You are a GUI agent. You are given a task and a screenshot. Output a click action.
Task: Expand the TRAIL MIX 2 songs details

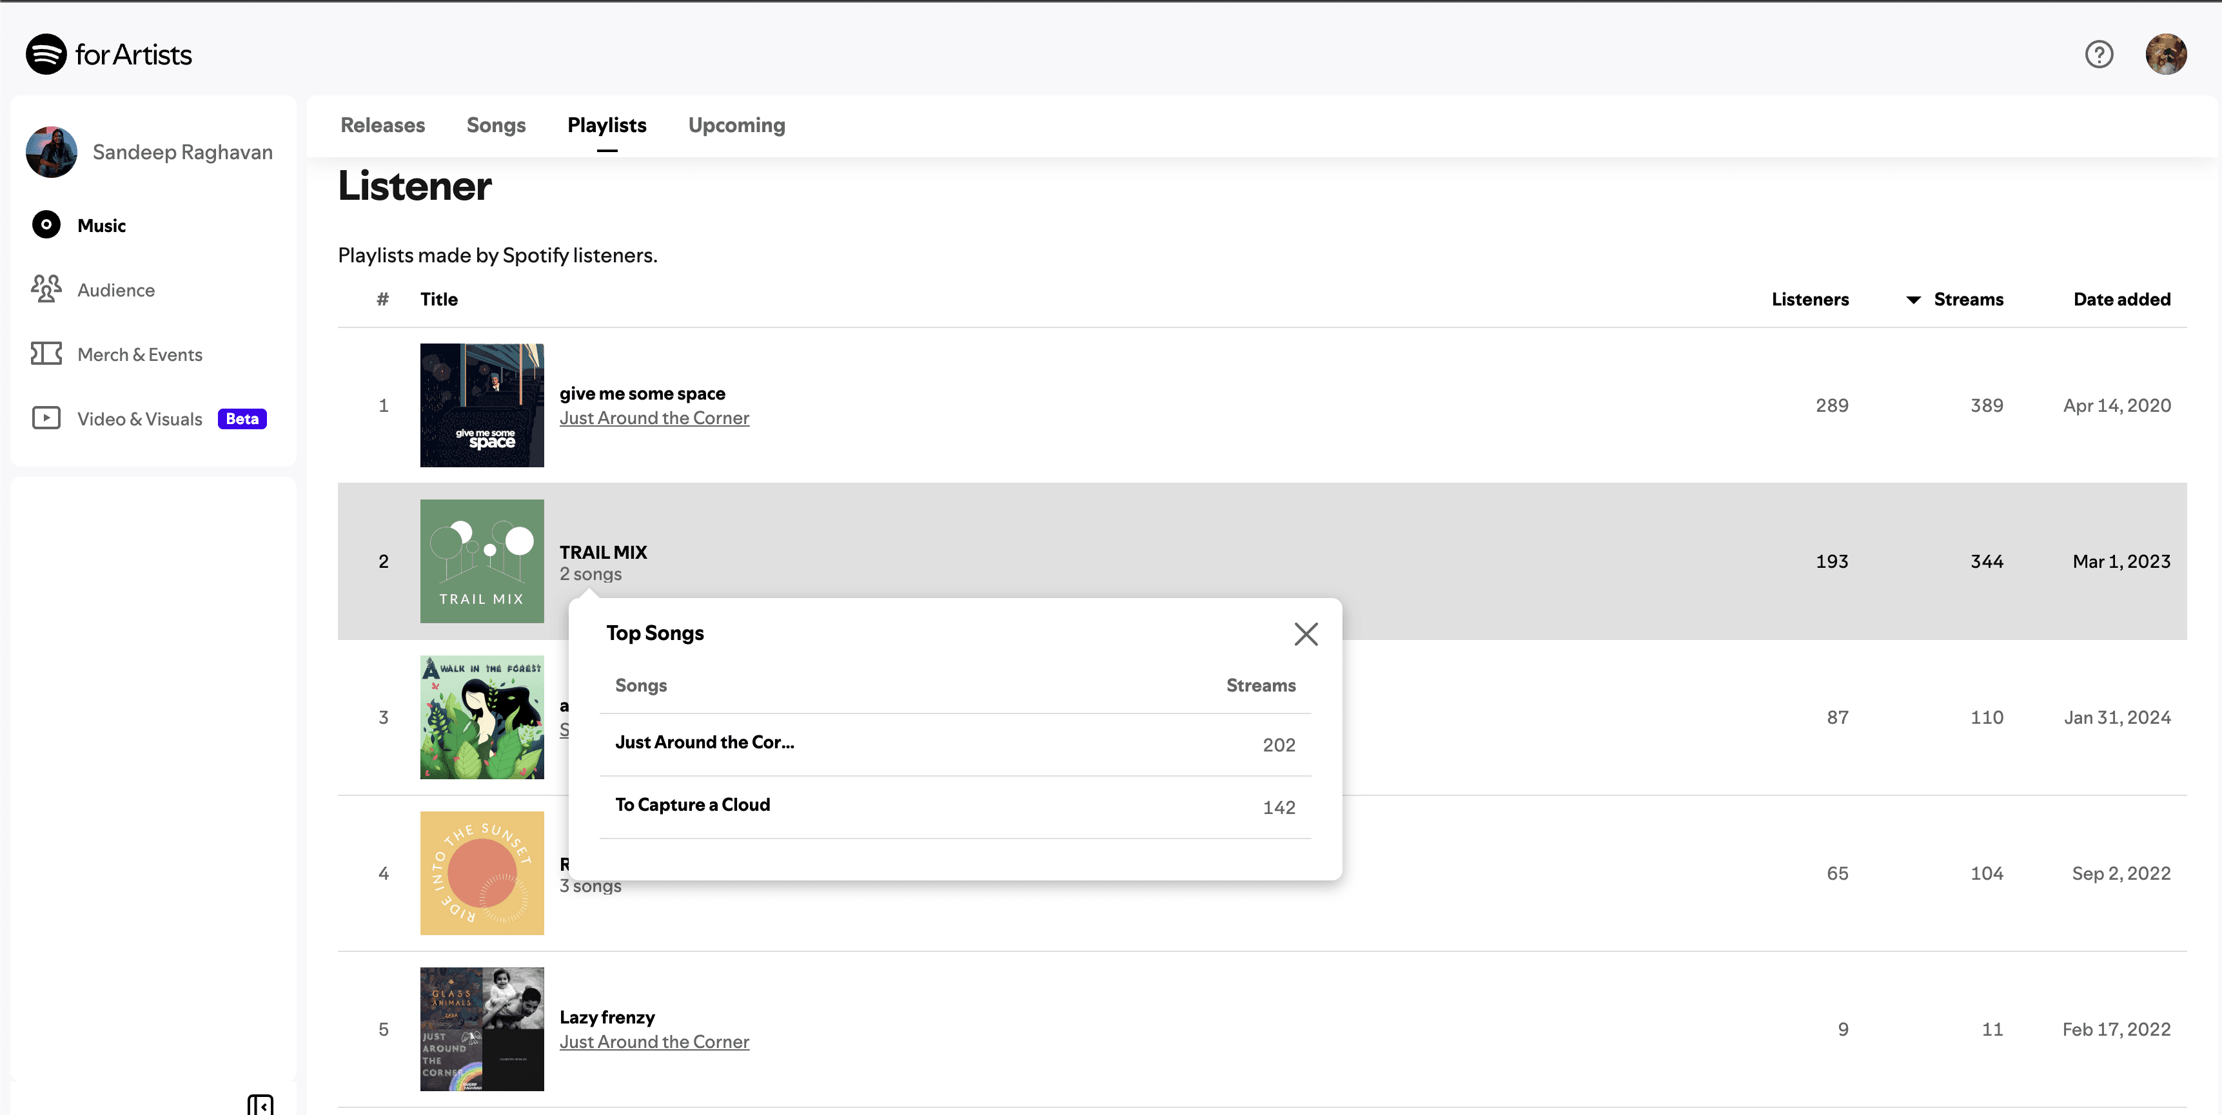[590, 574]
